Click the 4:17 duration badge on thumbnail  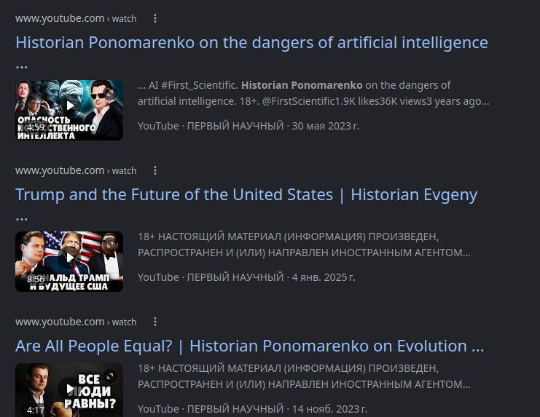[36, 410]
